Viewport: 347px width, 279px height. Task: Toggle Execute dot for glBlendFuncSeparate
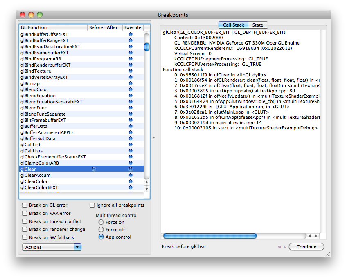(x=131, y=114)
